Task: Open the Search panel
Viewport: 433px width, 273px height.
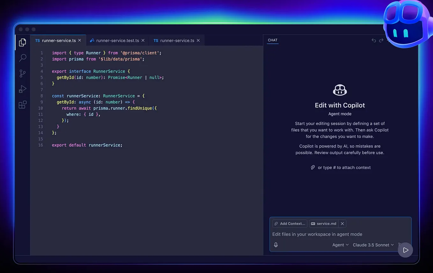Action: [x=22, y=58]
